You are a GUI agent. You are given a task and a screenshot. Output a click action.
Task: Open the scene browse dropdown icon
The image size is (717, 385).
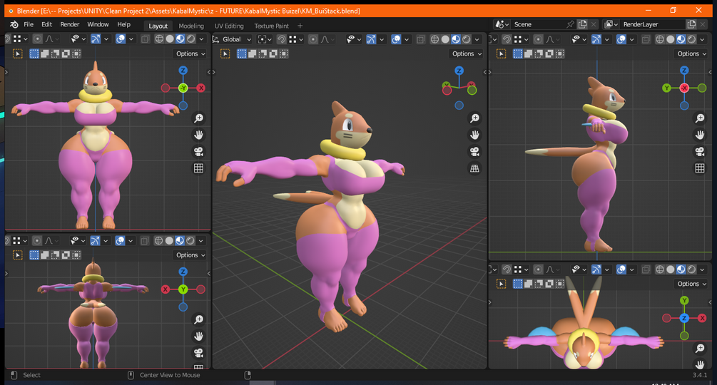coord(502,25)
